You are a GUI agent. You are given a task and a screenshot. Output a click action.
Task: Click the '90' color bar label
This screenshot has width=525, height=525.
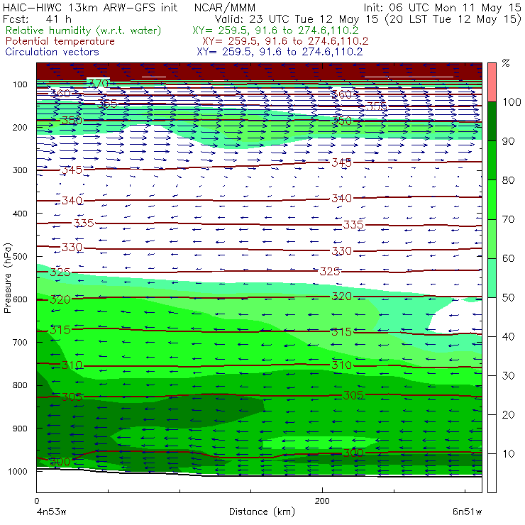click(x=508, y=141)
